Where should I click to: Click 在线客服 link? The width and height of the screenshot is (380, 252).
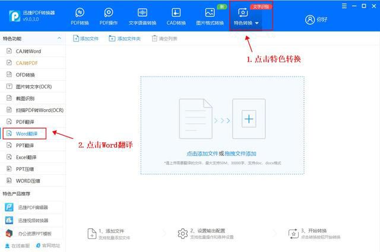point(17,245)
